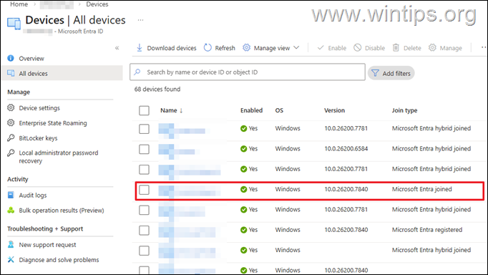Open Local administrator password recovery
This screenshot has height=275, width=488.
click(59, 157)
